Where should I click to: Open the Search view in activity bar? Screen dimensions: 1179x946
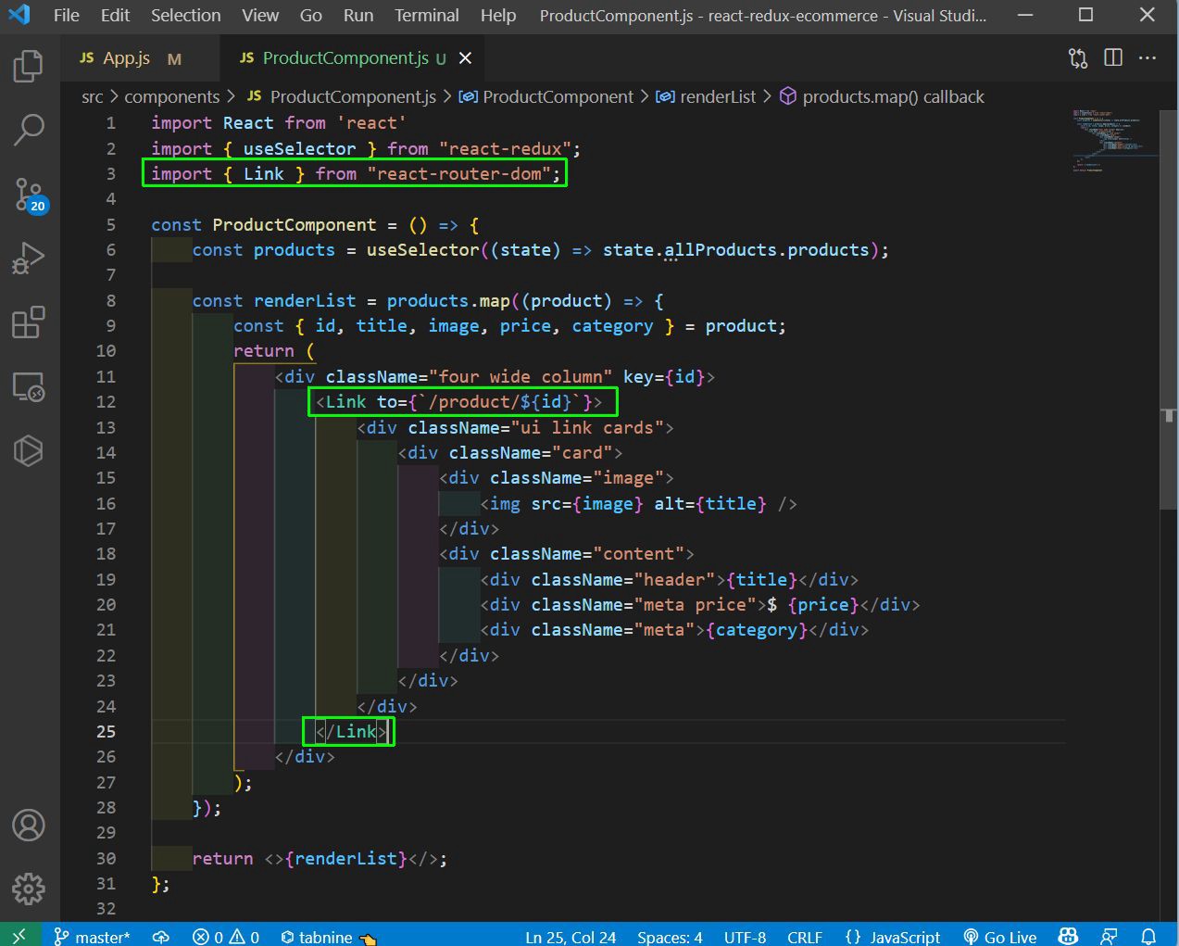[29, 131]
